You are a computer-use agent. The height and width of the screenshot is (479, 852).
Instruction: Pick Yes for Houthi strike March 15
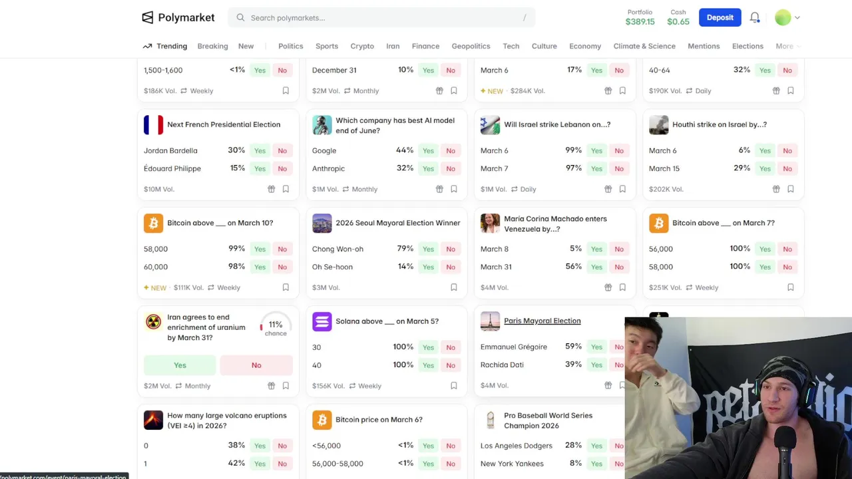(x=765, y=168)
